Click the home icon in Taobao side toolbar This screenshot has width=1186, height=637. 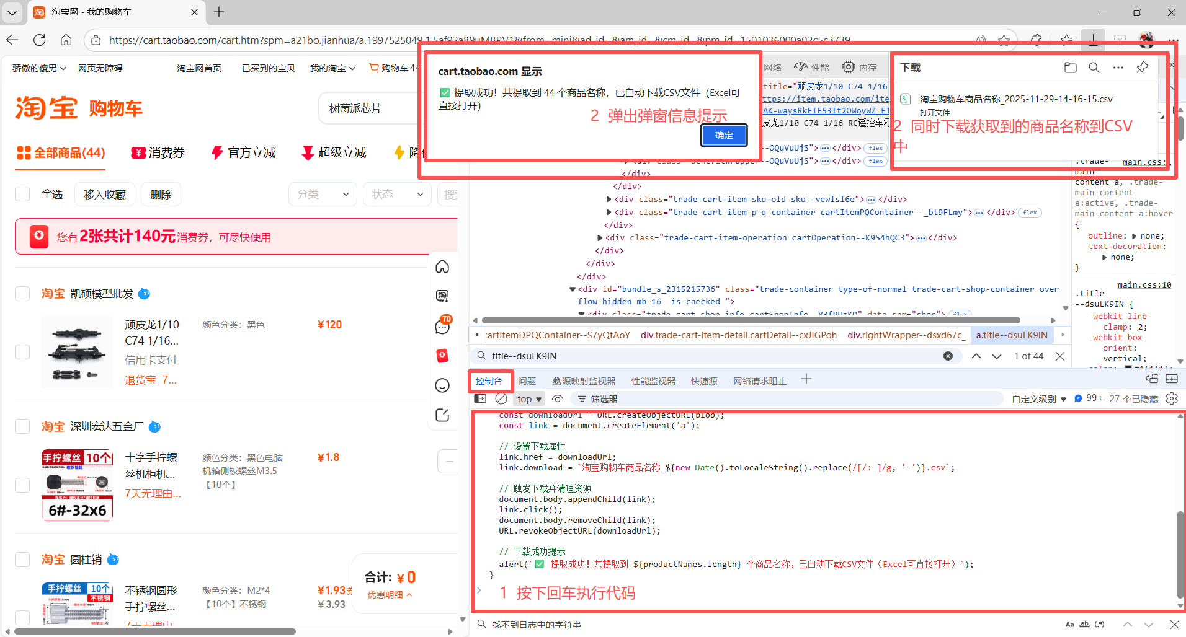point(442,266)
